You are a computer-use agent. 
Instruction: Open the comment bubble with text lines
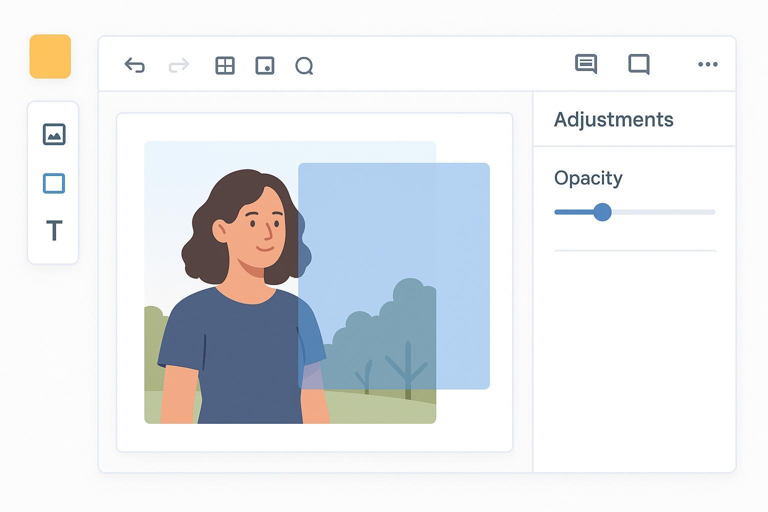(586, 64)
